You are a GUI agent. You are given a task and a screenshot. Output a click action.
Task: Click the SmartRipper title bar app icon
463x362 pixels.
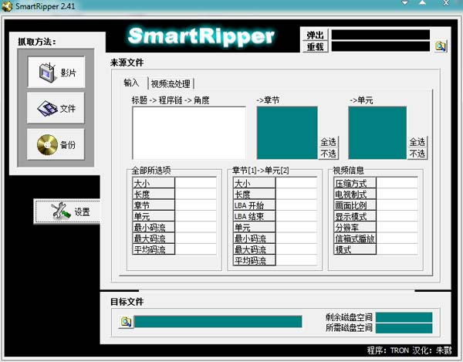[x=6, y=6]
